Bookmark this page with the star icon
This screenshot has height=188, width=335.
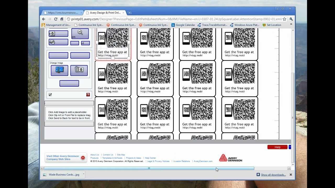click(x=284, y=19)
